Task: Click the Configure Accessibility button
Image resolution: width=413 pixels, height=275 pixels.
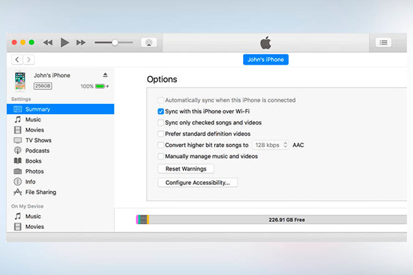Action: (x=198, y=183)
